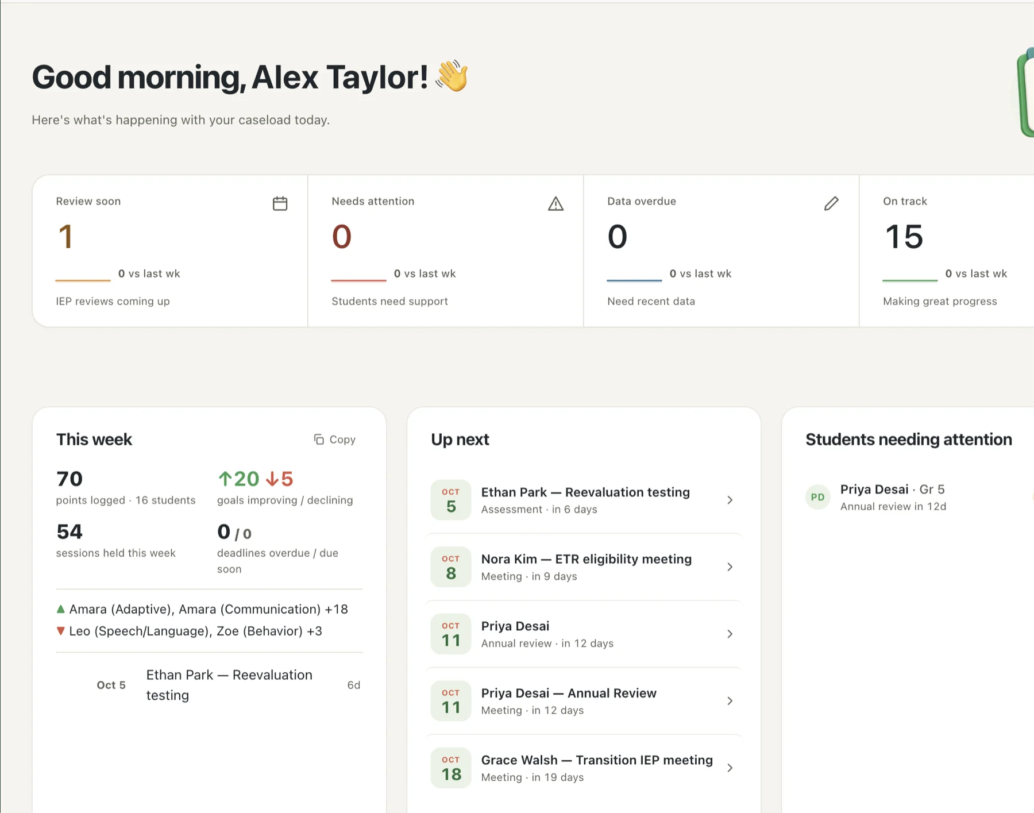1034x813 pixels.
Task: Expand the Ethan Park Reevaluation testing chevron
Action: [730, 500]
